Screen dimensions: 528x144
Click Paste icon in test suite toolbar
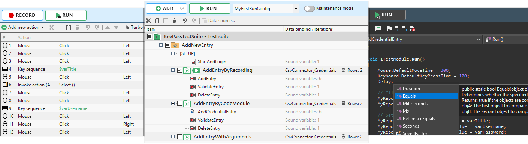pos(166,21)
